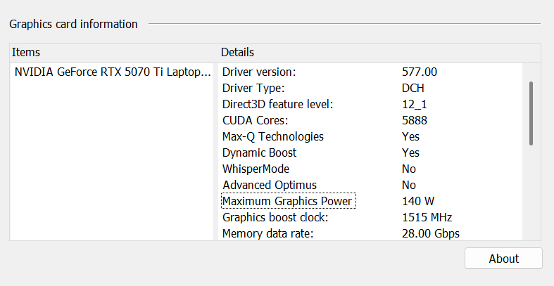Viewport: 554px width, 286px height.
Task: Select the 577.00 driver version value
Action: pyautogui.click(x=420, y=72)
